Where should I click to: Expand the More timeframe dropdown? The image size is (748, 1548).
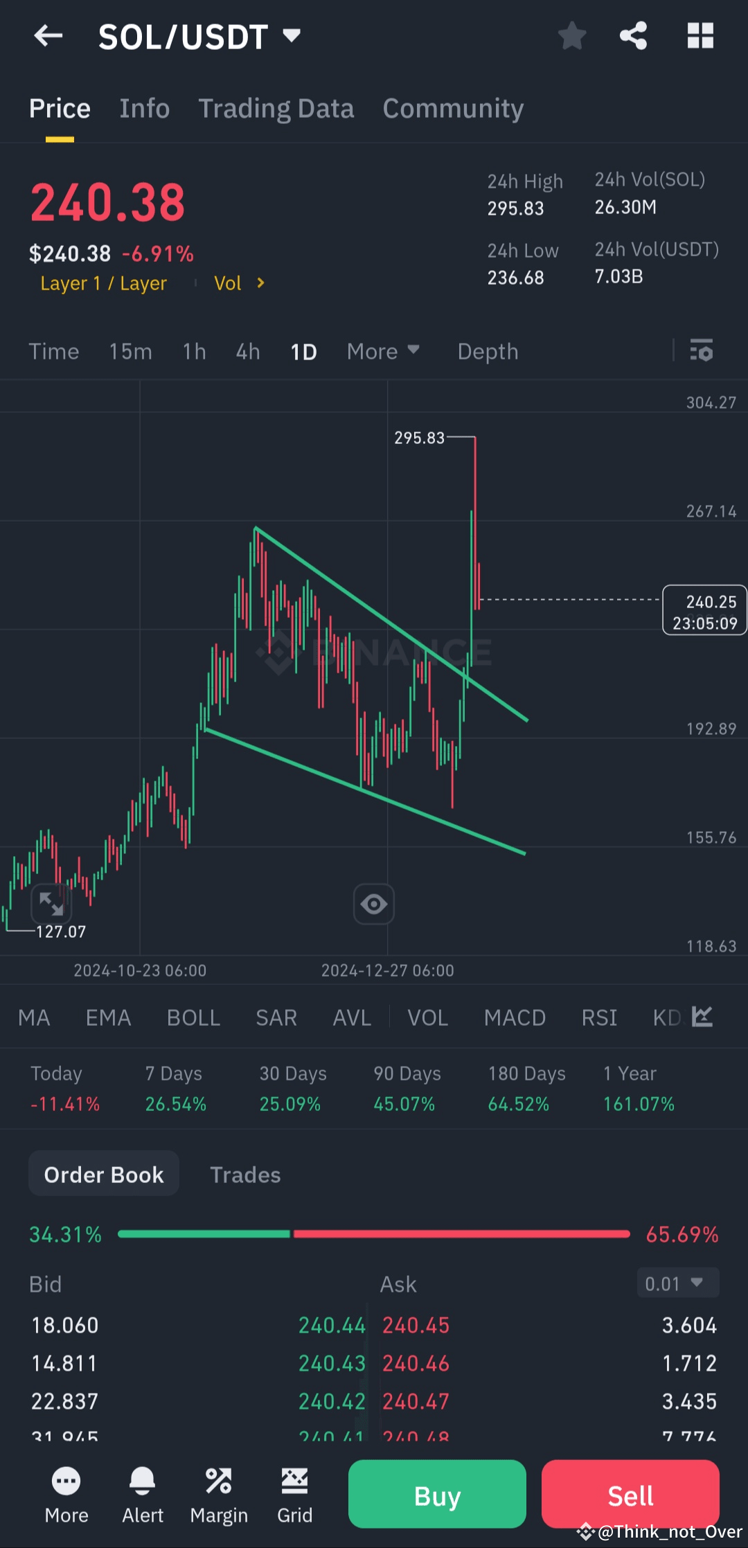[382, 351]
